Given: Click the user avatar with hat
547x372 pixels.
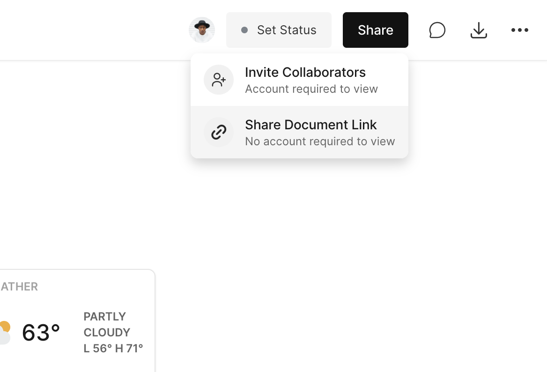Looking at the screenshot, I should [202, 30].
